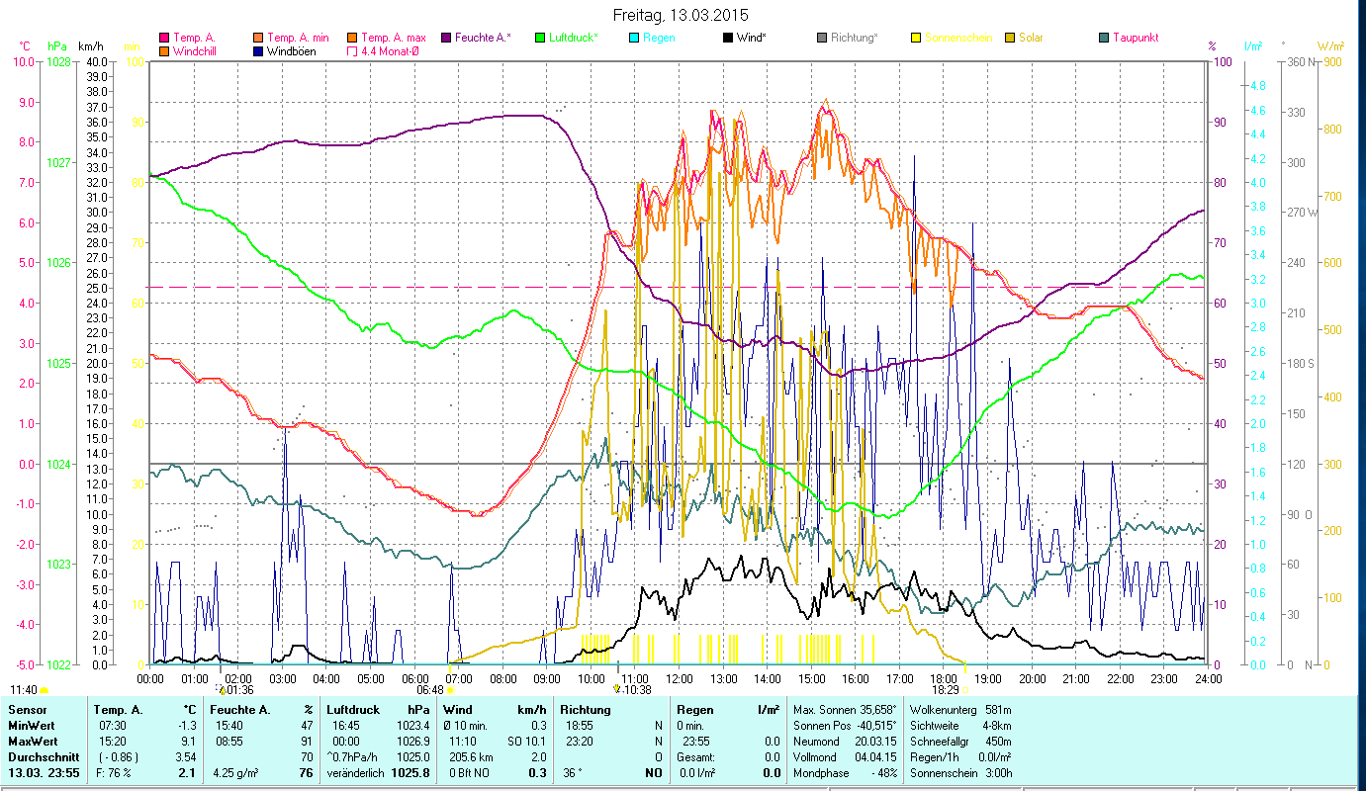Click the sunrise sun icon next to 06:48
The height and width of the screenshot is (791, 1366).
449,689
